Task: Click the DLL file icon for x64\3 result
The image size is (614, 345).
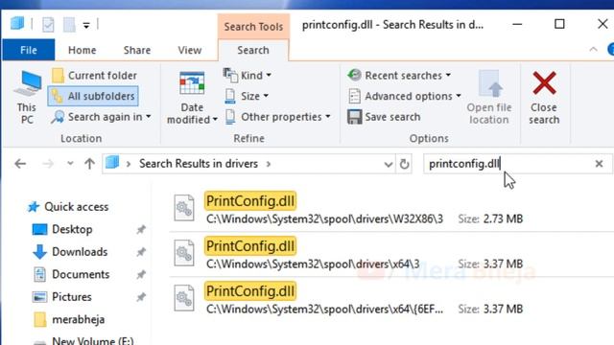Action: click(184, 253)
